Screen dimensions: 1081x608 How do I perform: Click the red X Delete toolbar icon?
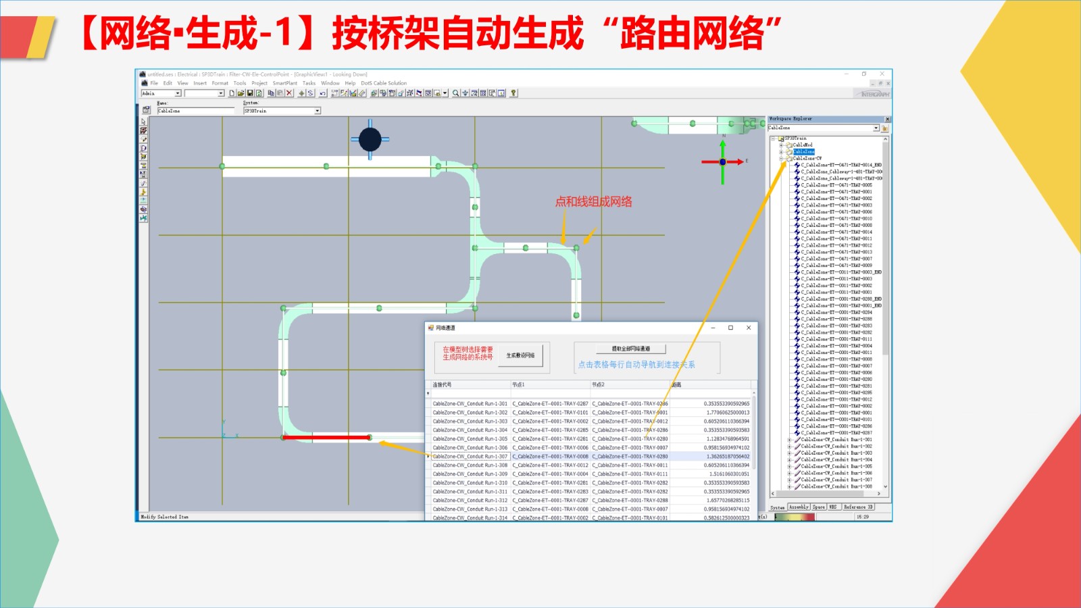tap(289, 93)
